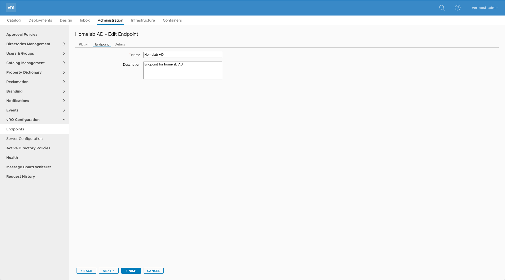Switch to the Deployments tab

coord(40,20)
